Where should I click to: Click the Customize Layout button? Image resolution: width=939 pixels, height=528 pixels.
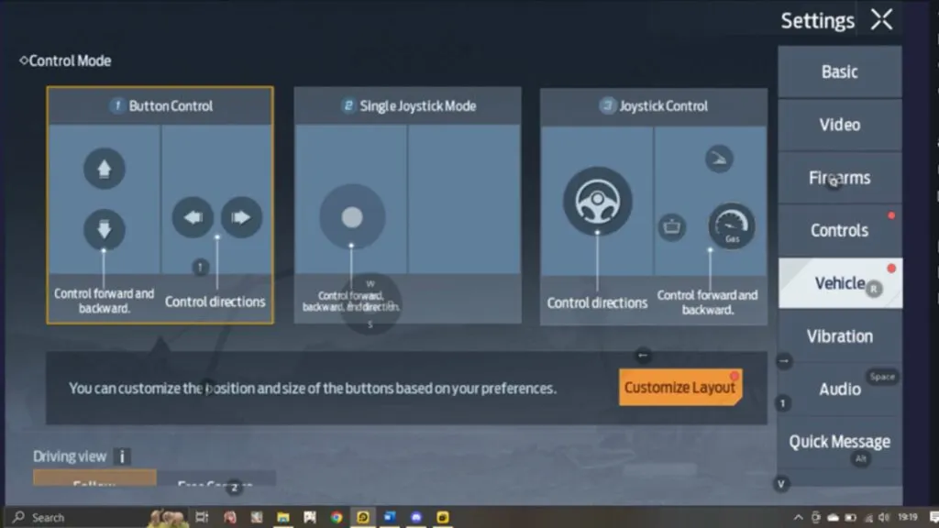680,388
